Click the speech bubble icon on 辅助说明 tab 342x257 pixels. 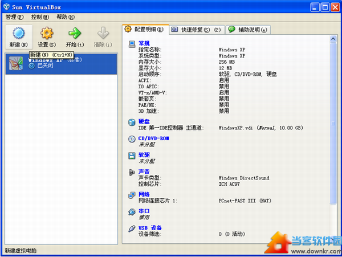231,29
